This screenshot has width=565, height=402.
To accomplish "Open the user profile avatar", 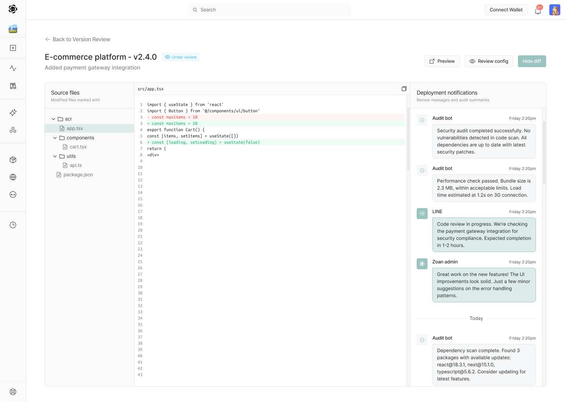I will (x=555, y=10).
